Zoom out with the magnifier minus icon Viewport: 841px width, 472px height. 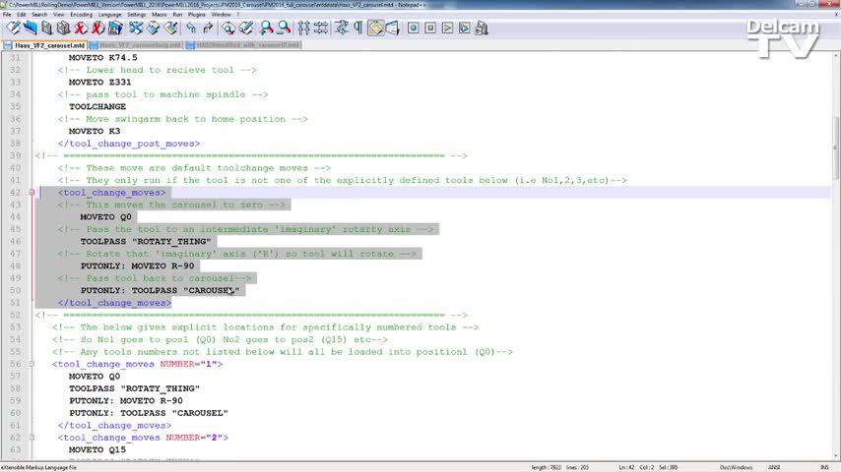284,28
